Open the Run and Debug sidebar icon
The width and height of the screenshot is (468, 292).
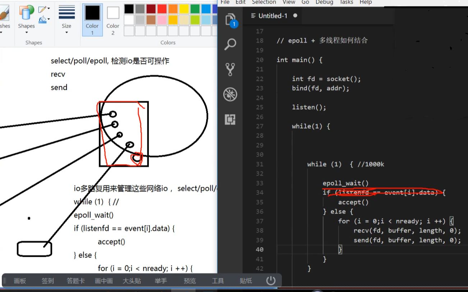pyautogui.click(x=230, y=94)
